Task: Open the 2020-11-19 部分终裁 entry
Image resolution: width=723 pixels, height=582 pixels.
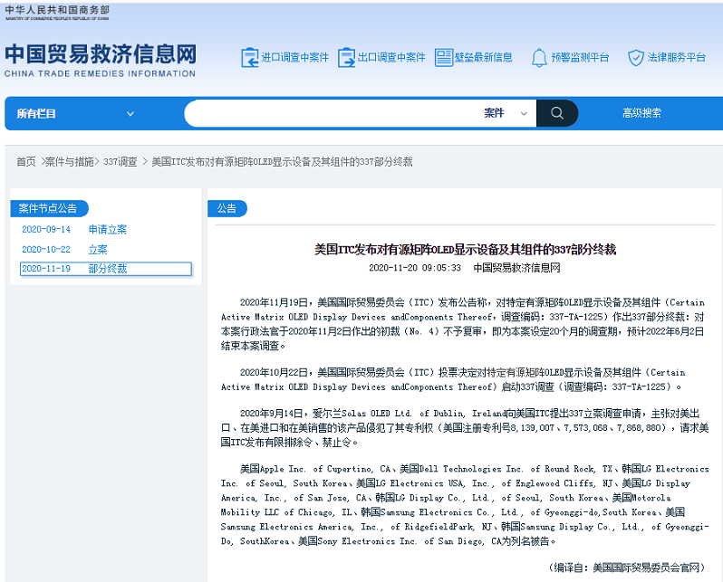Action: [x=106, y=269]
